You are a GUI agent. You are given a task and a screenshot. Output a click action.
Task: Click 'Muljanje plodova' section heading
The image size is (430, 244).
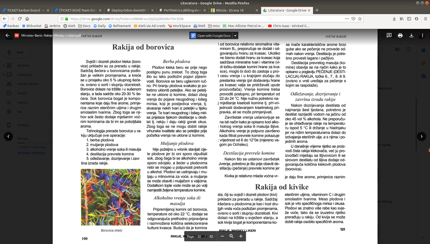(177, 143)
